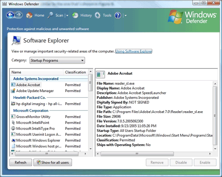Click the Refresh button
The image size is (222, 177).
(x=21, y=162)
